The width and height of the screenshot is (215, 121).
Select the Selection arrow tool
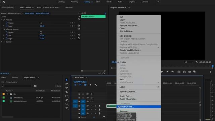tap(67, 80)
